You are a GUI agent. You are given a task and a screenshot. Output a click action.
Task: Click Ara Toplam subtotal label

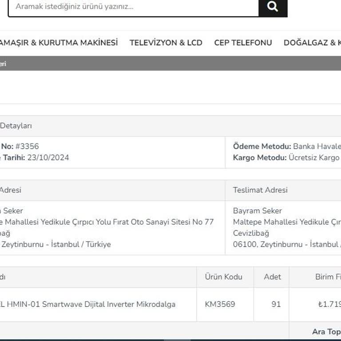326,332
